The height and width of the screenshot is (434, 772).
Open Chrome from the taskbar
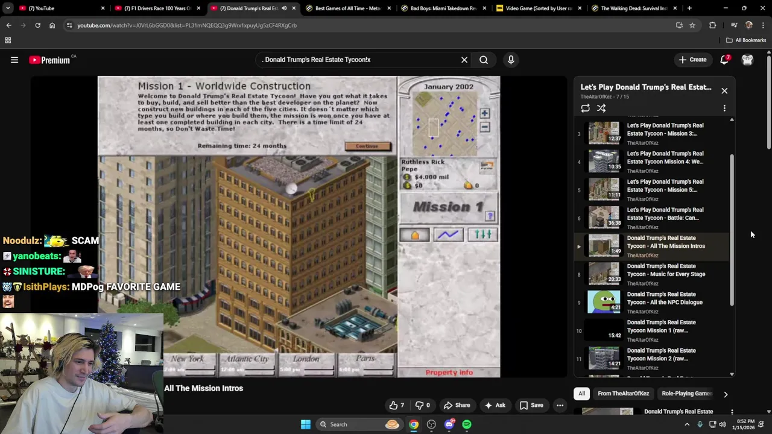[x=414, y=424]
